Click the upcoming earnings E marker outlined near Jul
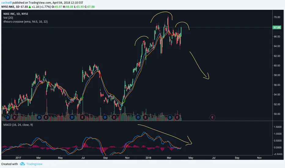Image resolution: width=285 pixels, height=168 pixels. point(212,117)
